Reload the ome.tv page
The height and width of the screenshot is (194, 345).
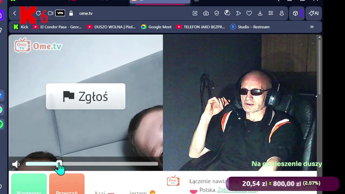[39, 13]
